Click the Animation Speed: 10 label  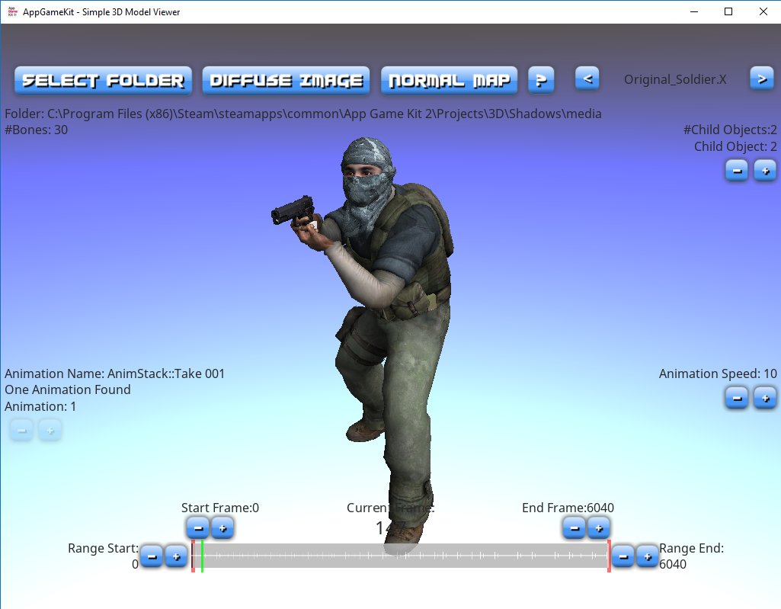click(x=718, y=373)
